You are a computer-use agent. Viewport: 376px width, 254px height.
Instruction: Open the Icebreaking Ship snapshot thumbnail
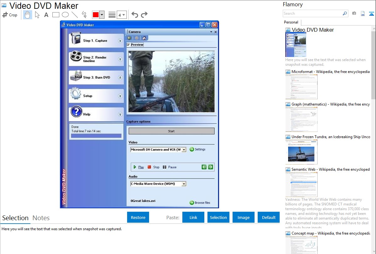[301, 152]
